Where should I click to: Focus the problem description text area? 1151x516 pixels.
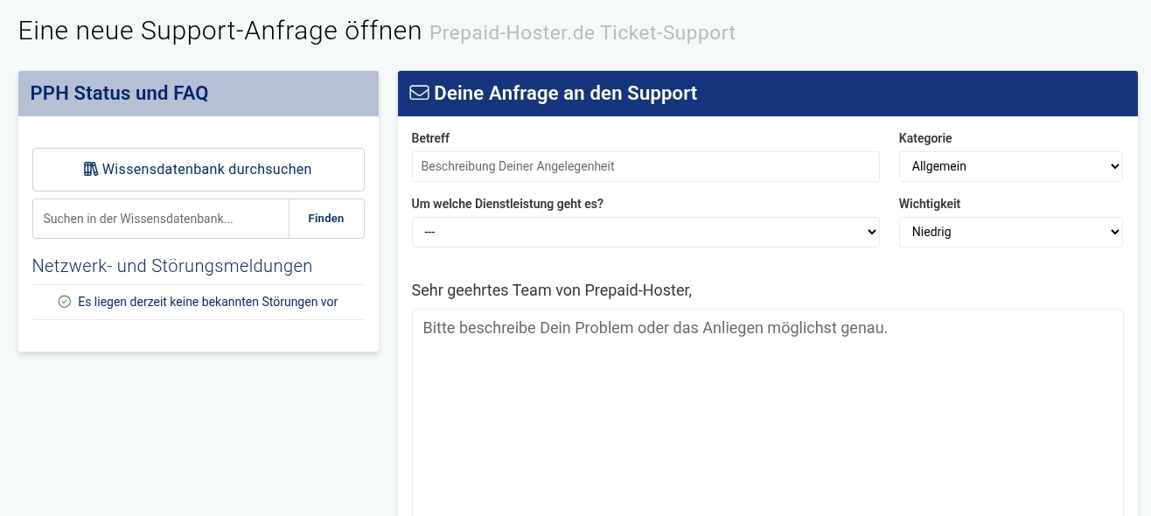[x=767, y=412]
